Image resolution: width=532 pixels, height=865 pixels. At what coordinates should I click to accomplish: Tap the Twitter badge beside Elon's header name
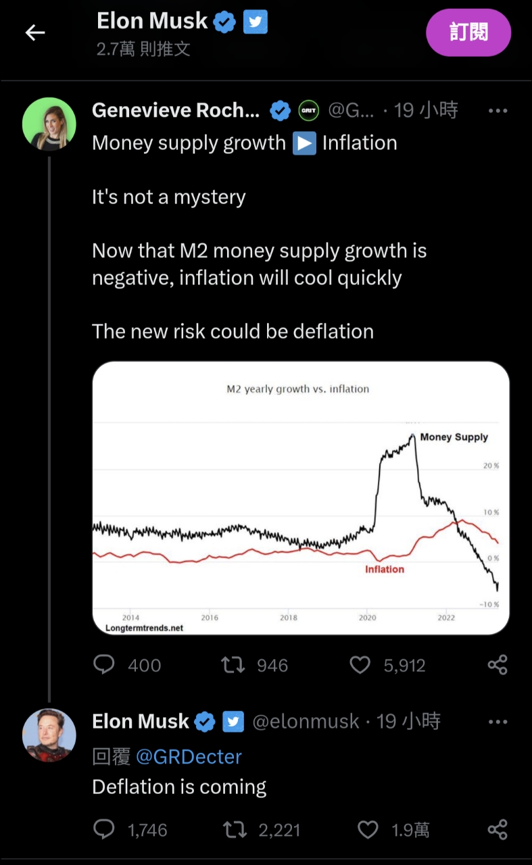tap(255, 22)
